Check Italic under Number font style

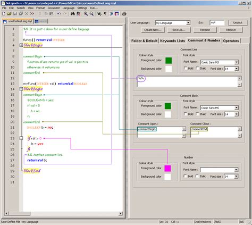tap(197, 176)
